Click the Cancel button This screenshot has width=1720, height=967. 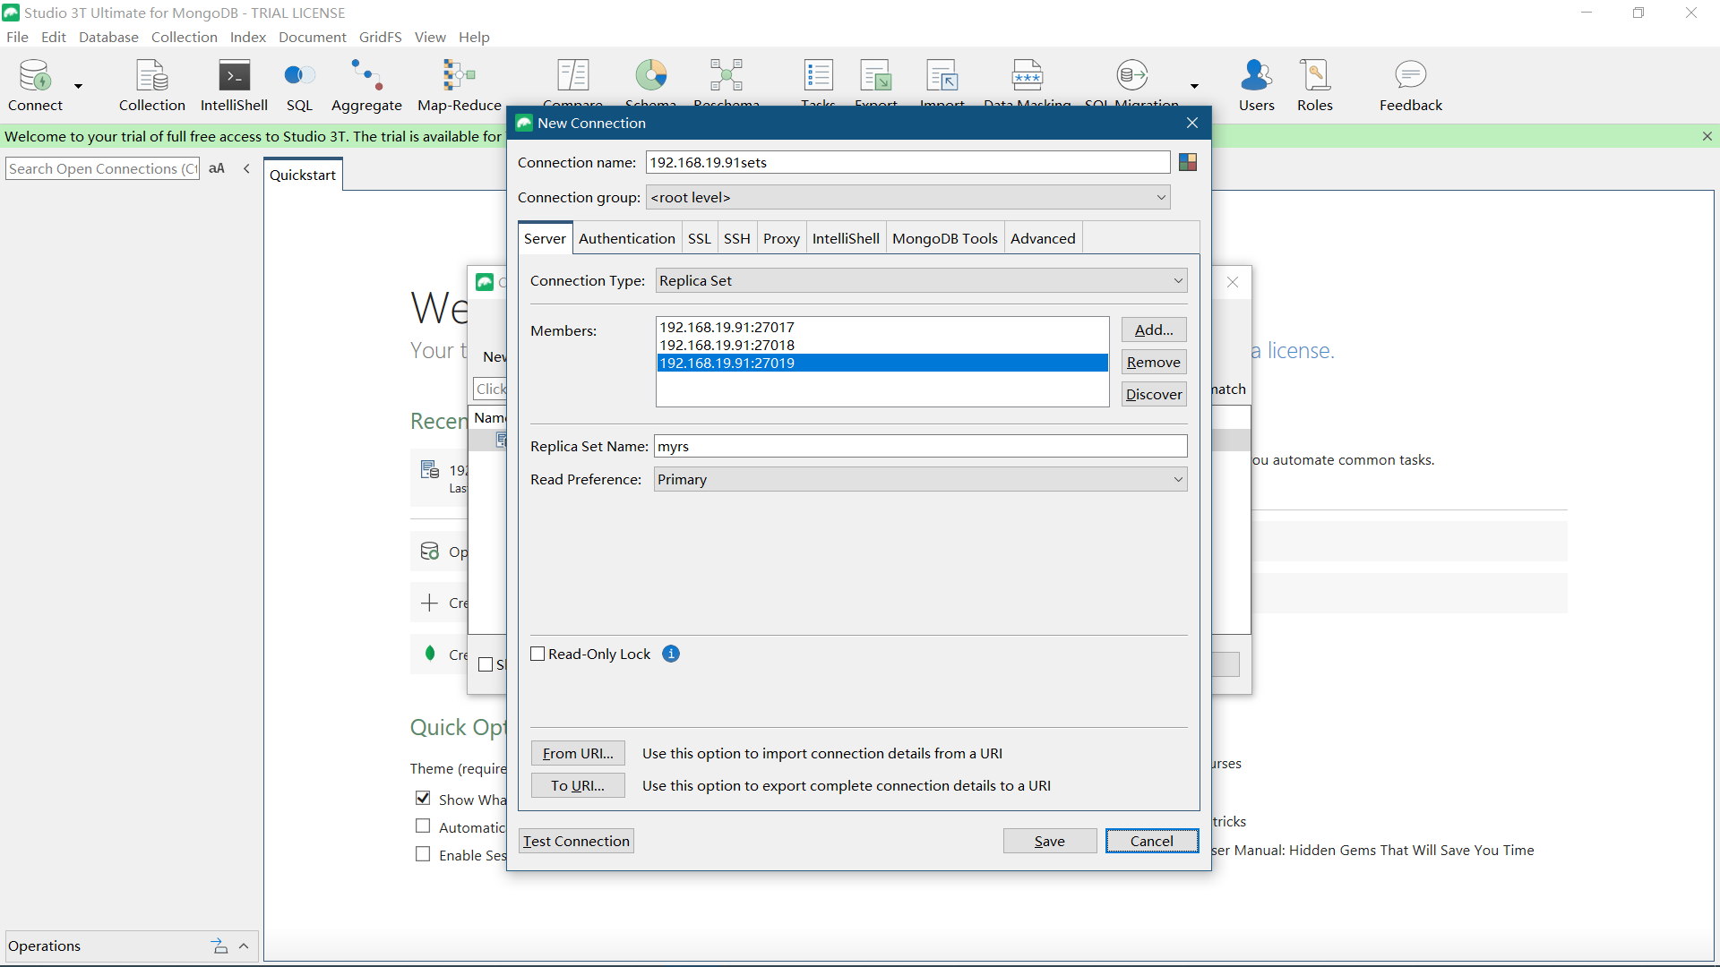[x=1152, y=841]
